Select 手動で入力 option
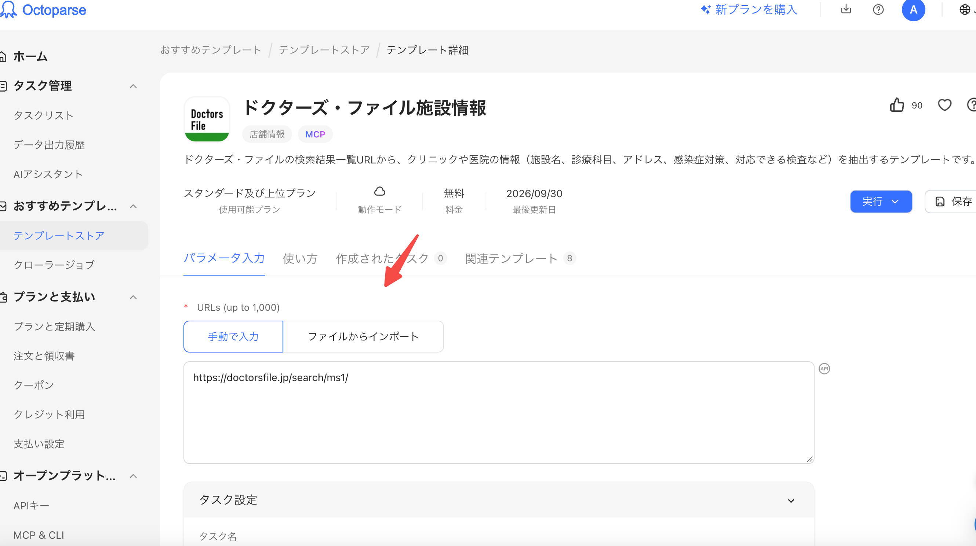 [x=233, y=336]
